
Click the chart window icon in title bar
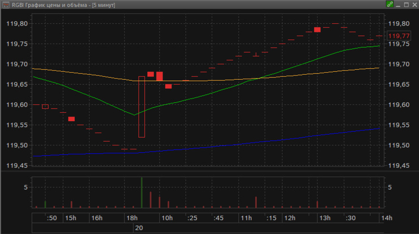point(6,5)
